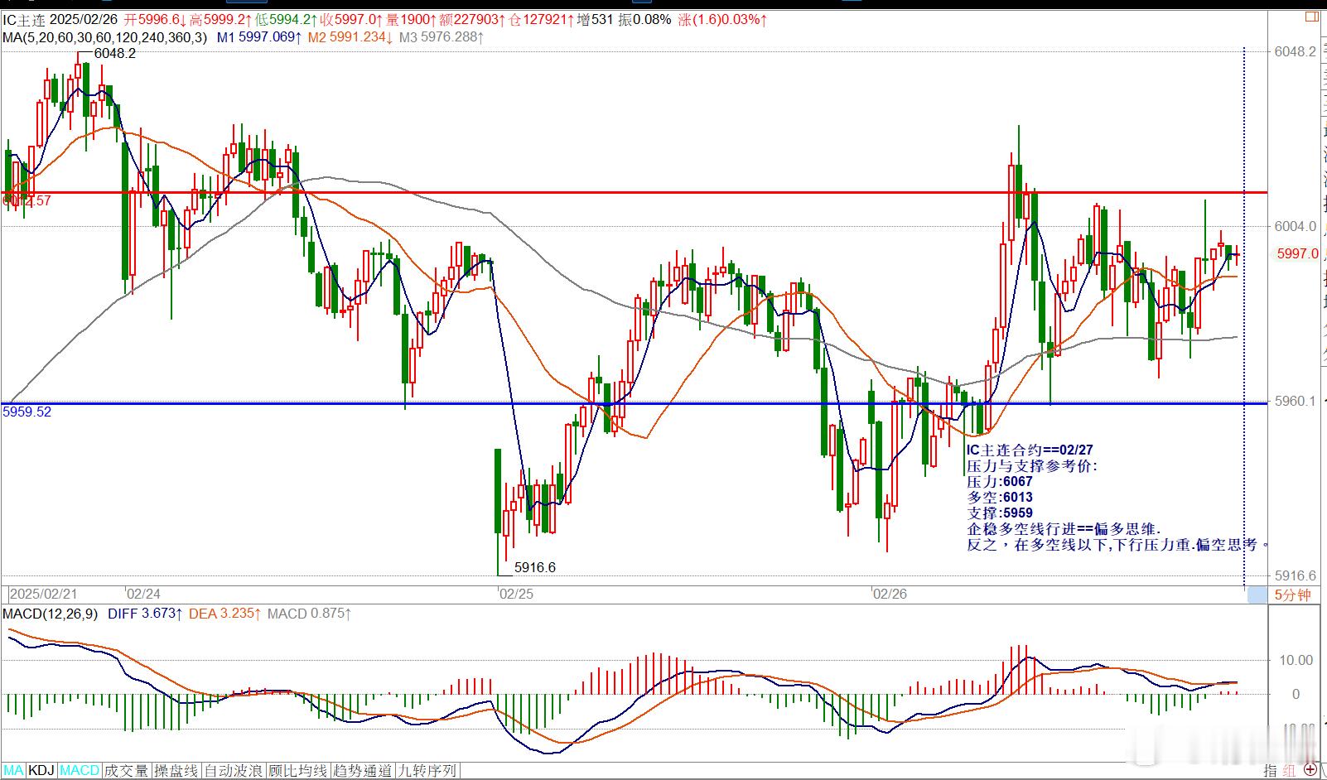Viewport: 1327px width, 780px height.
Task: Click the M1 5997.069 moving average value
Action: tap(259, 37)
